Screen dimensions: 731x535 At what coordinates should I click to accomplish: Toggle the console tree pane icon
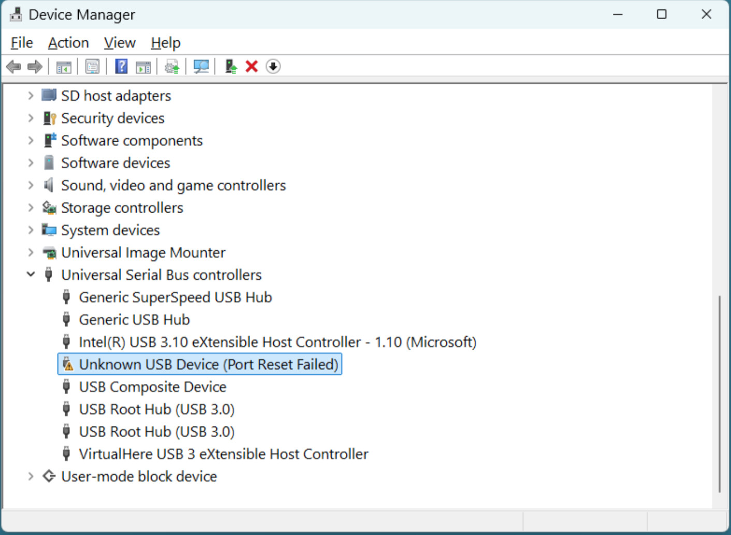(x=64, y=67)
